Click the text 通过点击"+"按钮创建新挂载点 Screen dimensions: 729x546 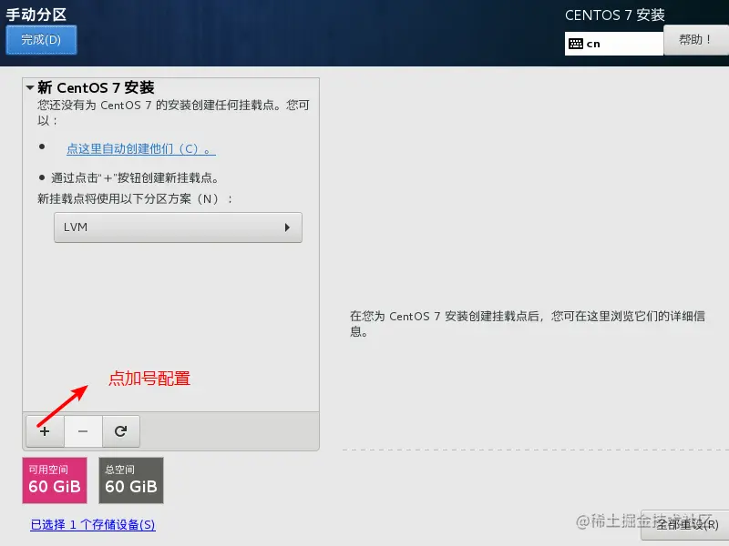point(135,177)
